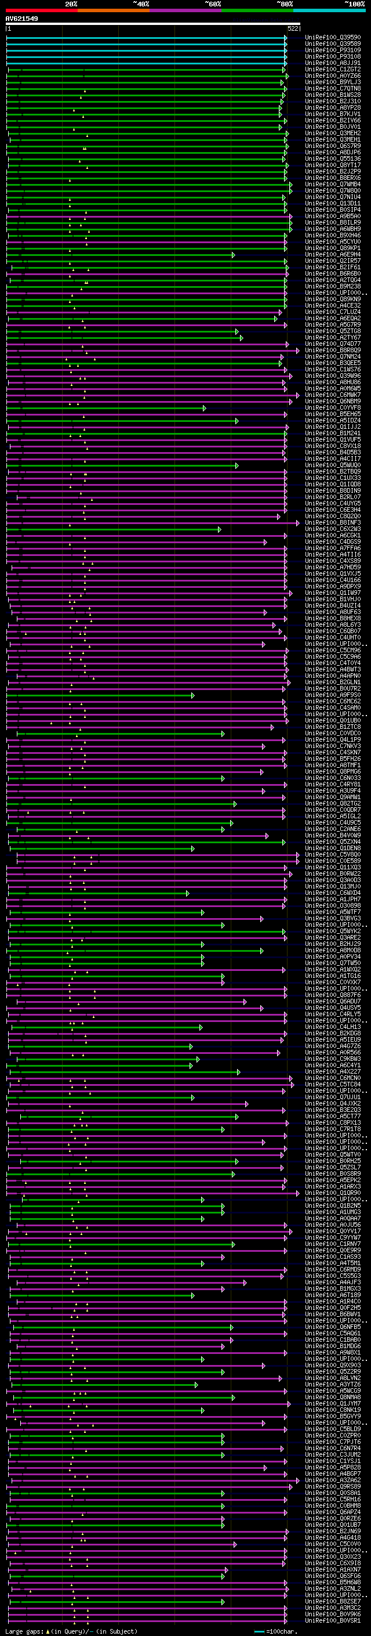Select the UniRef100_B0VSR1 entry
371x1636 pixels.
(333, 1621)
